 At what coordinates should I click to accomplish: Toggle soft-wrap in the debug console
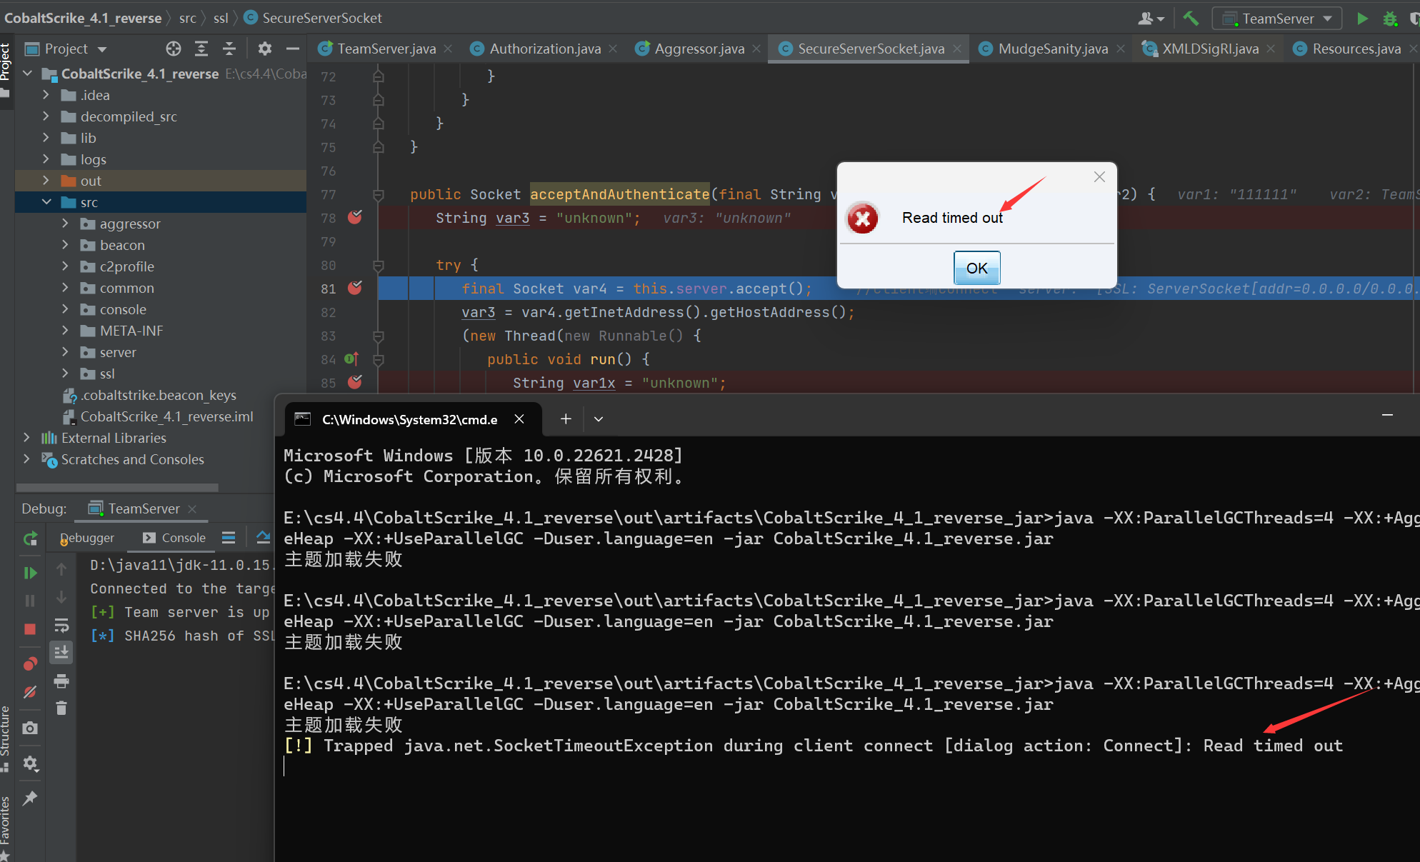click(x=61, y=626)
